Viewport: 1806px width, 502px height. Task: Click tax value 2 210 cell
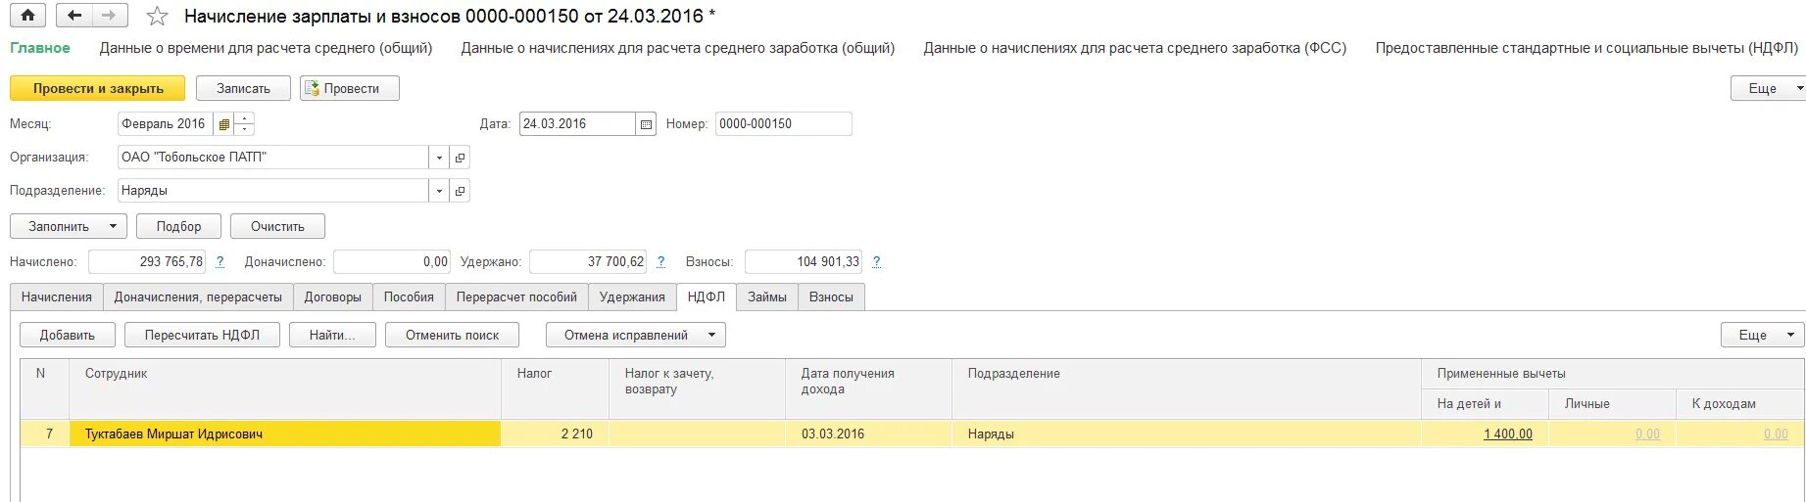555,434
